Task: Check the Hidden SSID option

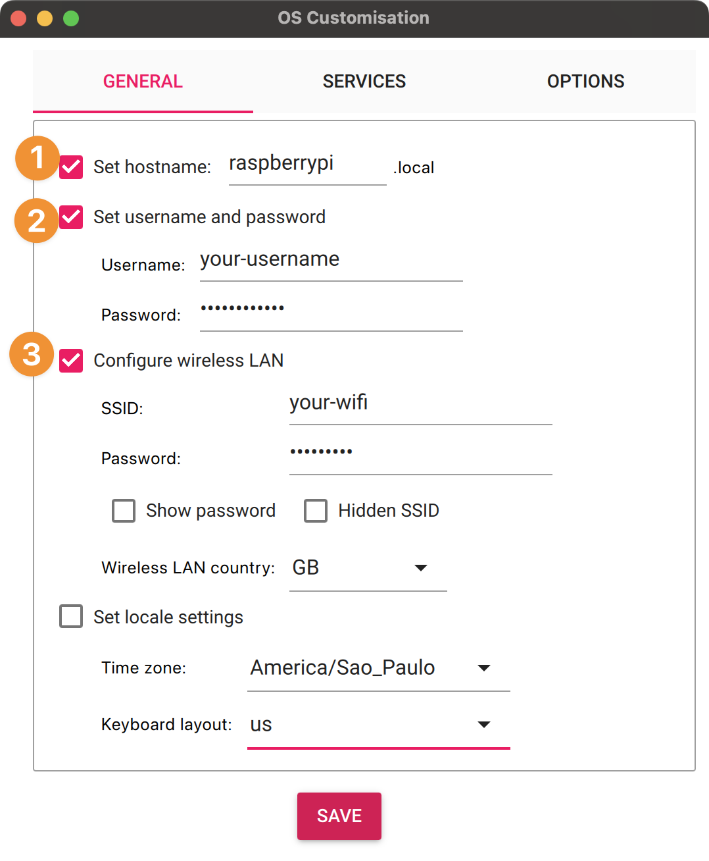Action: point(316,510)
